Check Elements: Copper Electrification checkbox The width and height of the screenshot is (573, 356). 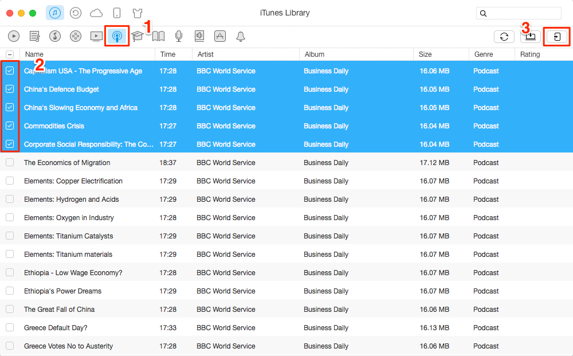(x=10, y=181)
